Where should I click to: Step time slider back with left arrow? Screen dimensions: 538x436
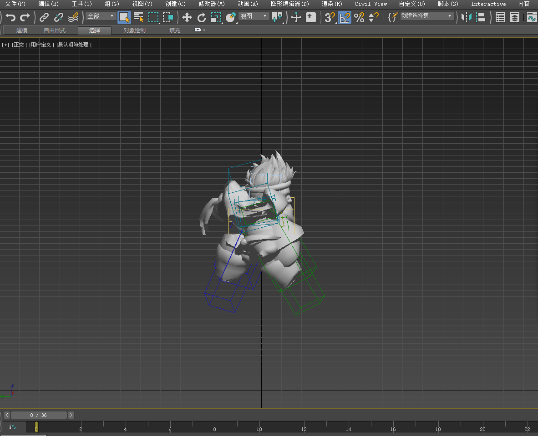(x=7, y=415)
